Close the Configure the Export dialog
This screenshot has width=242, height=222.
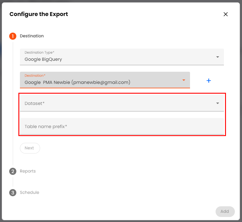[x=226, y=14]
